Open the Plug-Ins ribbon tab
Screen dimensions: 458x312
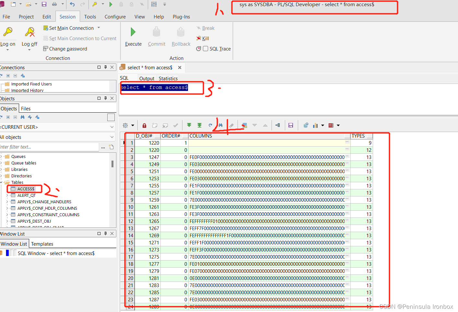pyautogui.click(x=181, y=17)
